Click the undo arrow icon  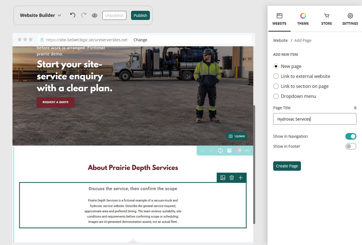73,15
